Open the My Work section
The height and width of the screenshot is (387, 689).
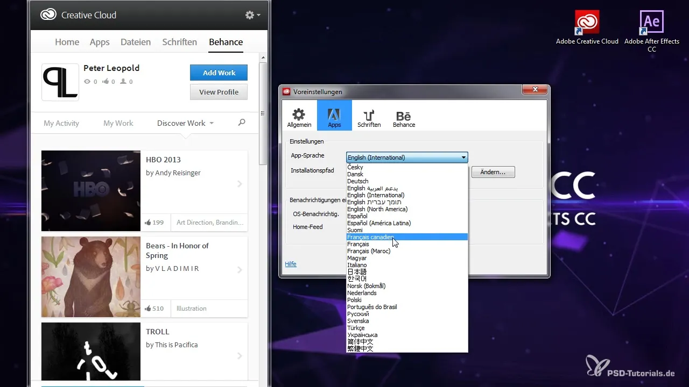pos(118,123)
